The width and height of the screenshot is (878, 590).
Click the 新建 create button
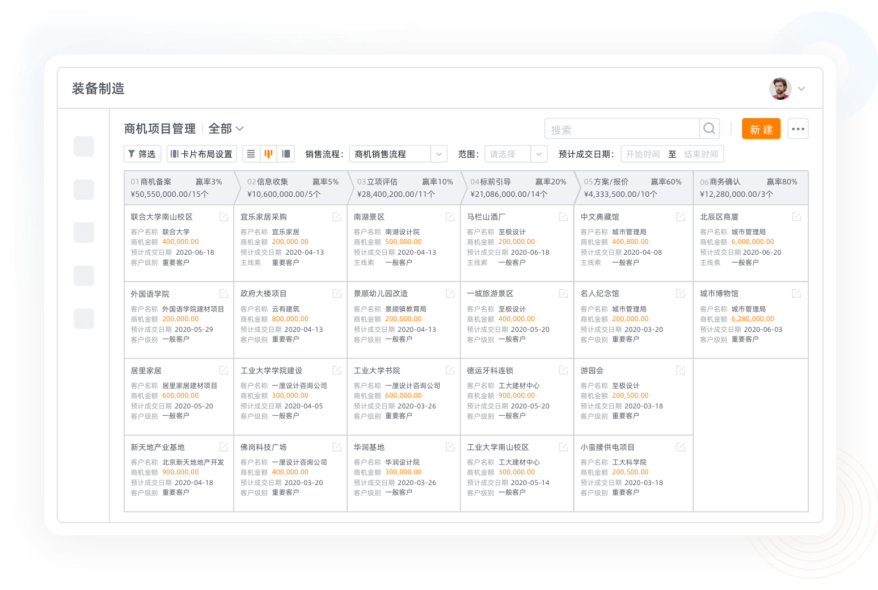[x=761, y=129]
